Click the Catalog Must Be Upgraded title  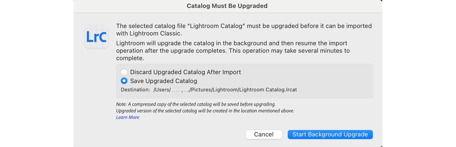pyautogui.click(x=227, y=6)
